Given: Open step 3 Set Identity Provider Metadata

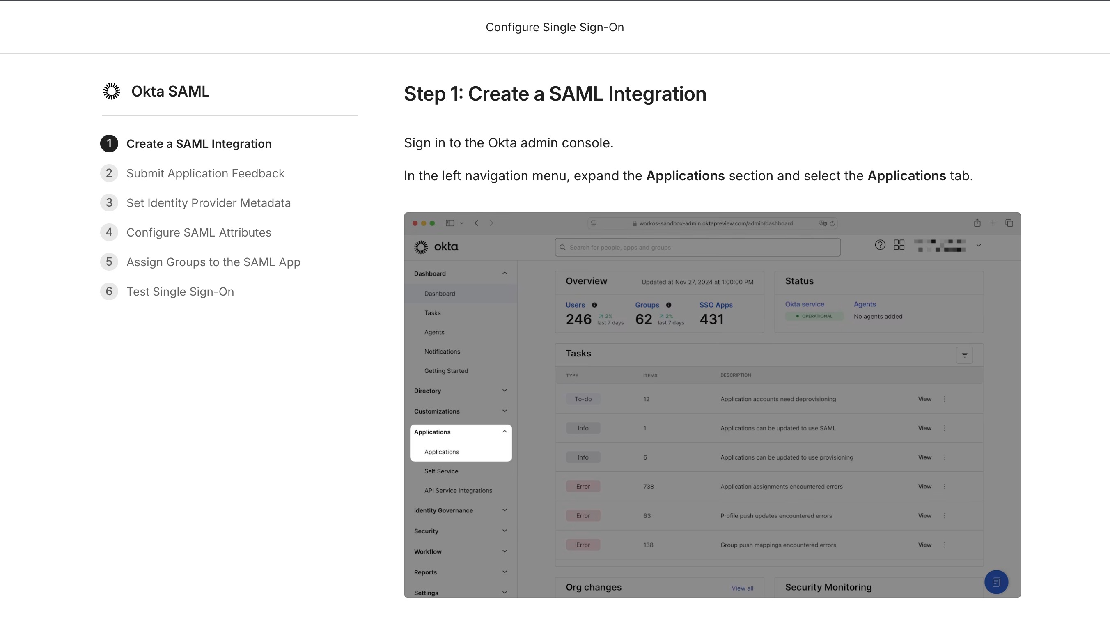Looking at the screenshot, I should [195, 203].
